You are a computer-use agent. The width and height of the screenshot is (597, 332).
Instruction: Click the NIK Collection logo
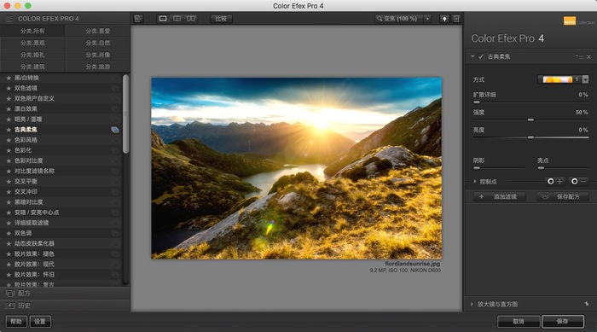pyautogui.click(x=579, y=21)
